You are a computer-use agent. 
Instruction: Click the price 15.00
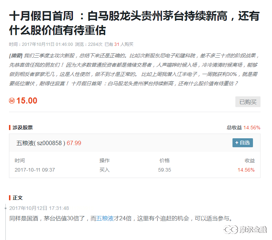(x=27, y=101)
